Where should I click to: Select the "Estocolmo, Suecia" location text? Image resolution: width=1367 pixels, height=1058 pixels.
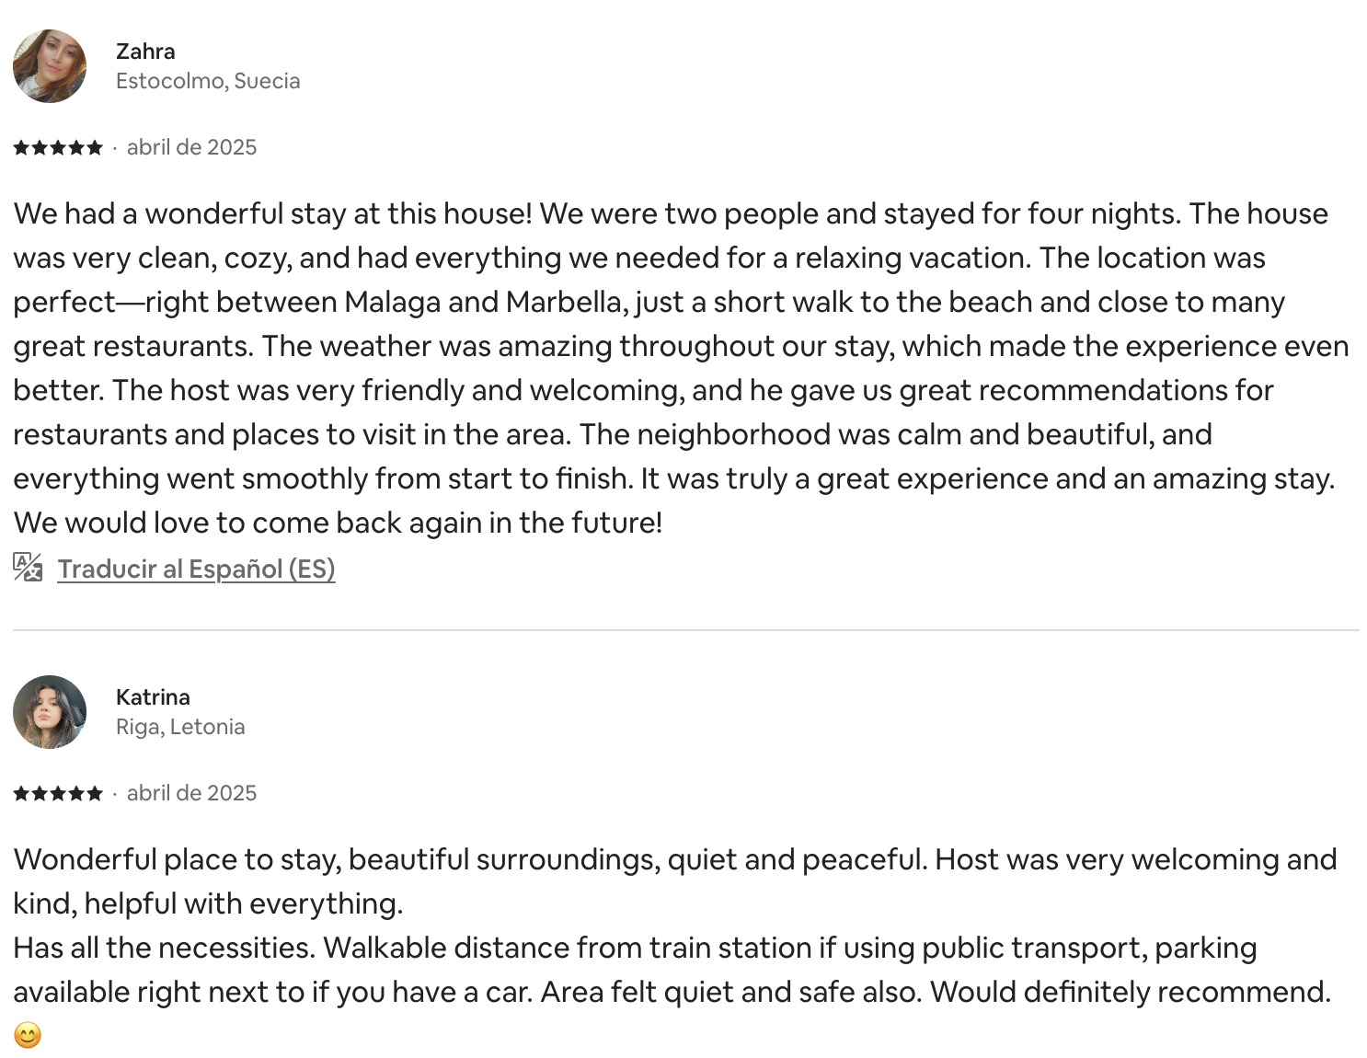pyautogui.click(x=208, y=81)
